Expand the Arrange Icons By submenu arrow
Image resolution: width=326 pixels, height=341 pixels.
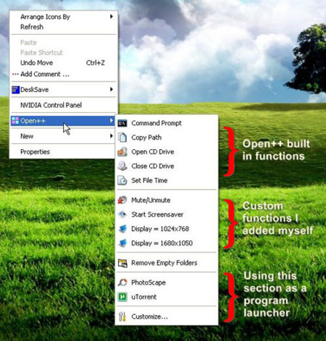coord(112,17)
